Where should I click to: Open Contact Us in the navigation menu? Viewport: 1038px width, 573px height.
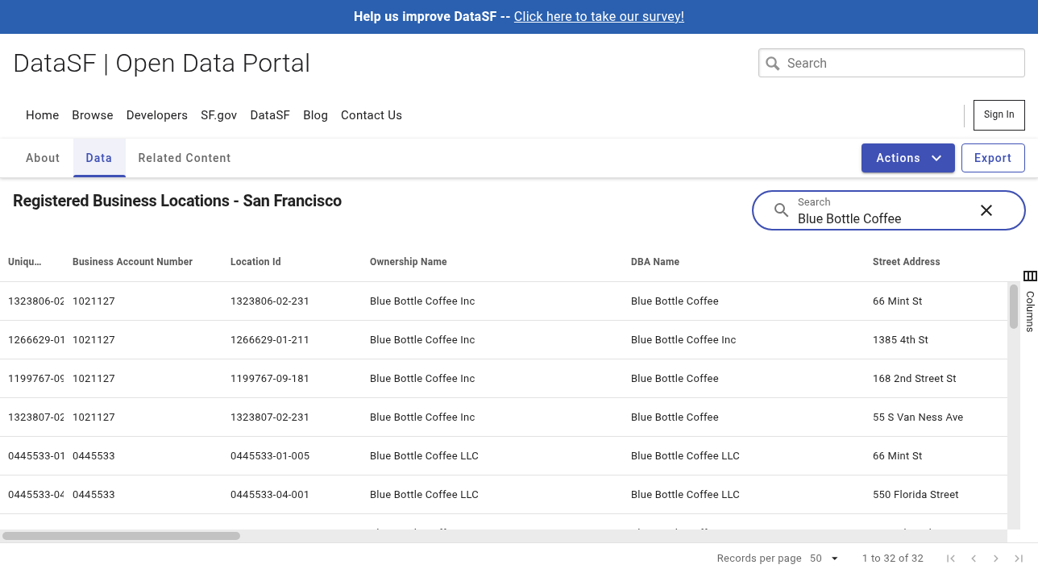[x=372, y=115]
